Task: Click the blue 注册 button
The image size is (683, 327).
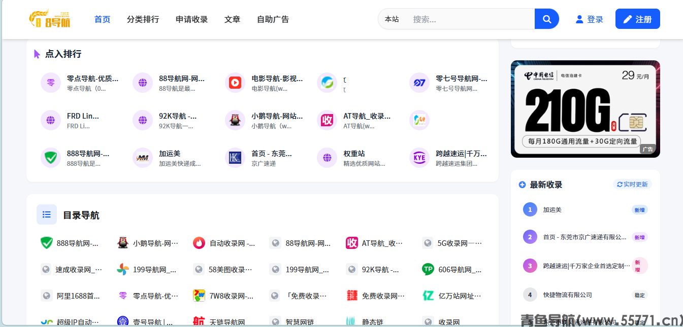Action: [x=638, y=19]
